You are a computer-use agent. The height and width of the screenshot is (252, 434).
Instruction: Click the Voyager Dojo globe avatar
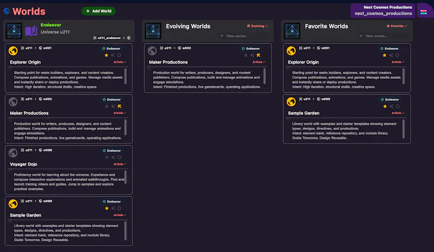13,153
